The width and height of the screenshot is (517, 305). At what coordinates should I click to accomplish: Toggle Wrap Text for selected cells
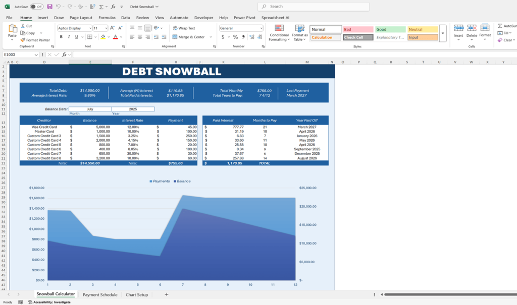coord(183,28)
